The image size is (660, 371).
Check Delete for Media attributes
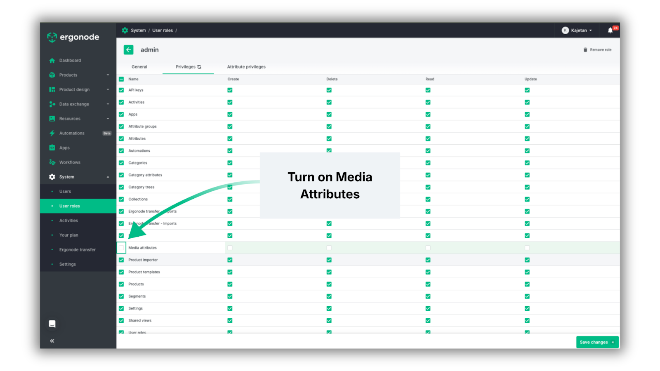[x=329, y=248]
